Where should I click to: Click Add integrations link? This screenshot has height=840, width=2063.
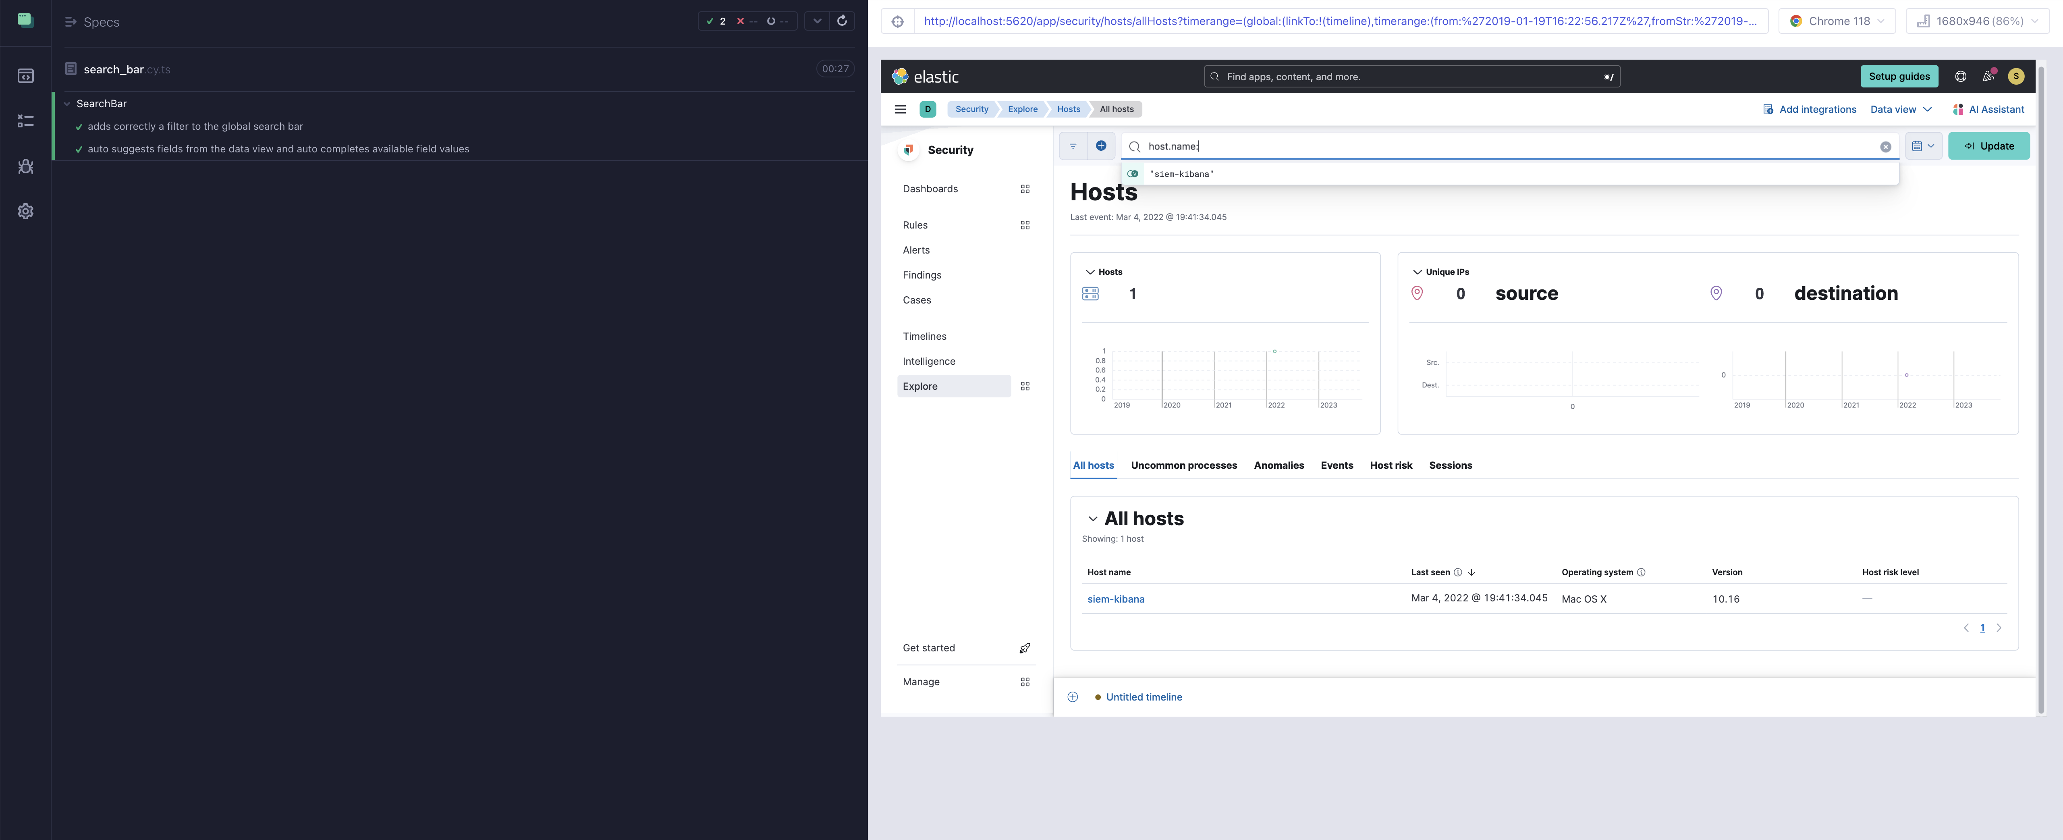pyautogui.click(x=1809, y=109)
